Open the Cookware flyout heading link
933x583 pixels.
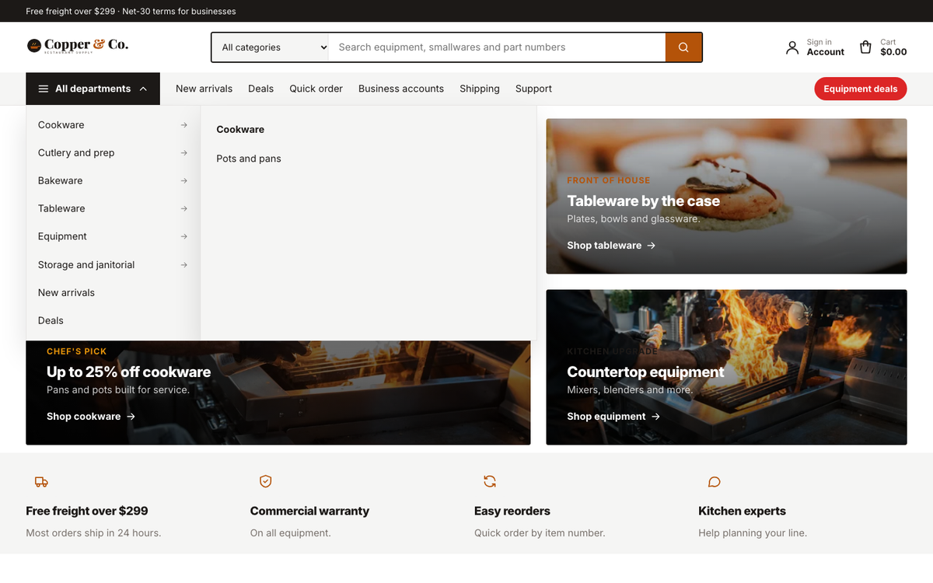pos(240,130)
